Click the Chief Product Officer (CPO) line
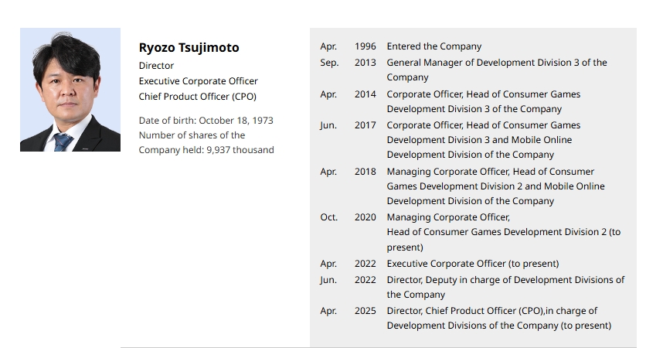Image resolution: width=646 pixels, height=348 pixels. point(197,97)
